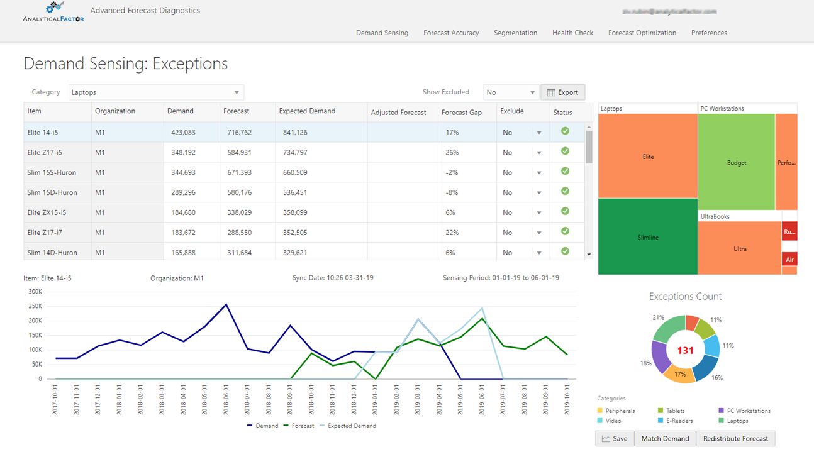Click status checkmark for Elite ZX15-i5 row
This screenshot has height=452, width=814.
pos(565,212)
